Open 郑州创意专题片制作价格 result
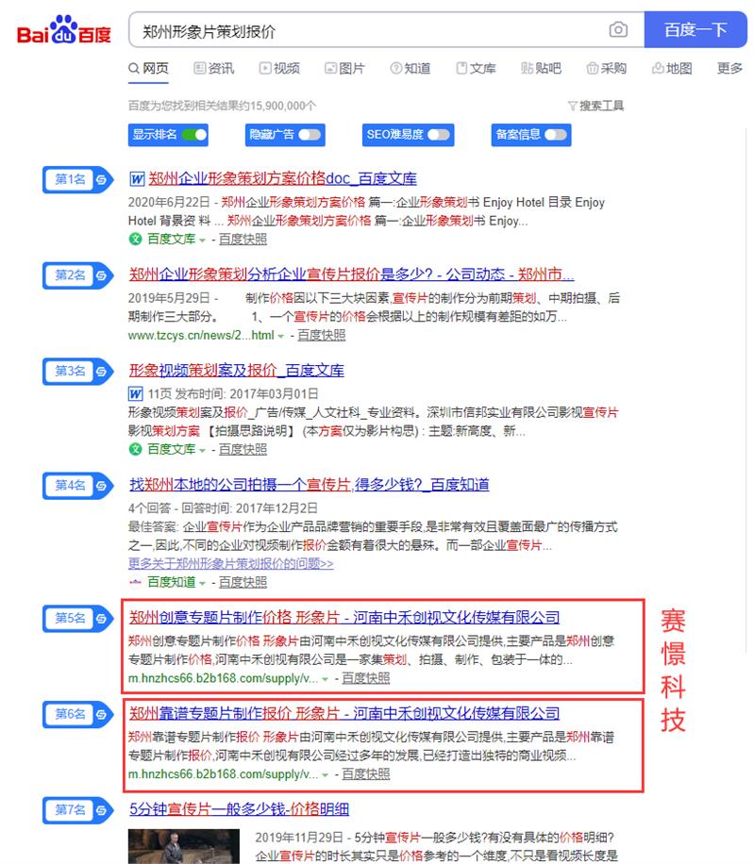Image resolution: width=754 pixels, height=864 pixels. point(343,618)
